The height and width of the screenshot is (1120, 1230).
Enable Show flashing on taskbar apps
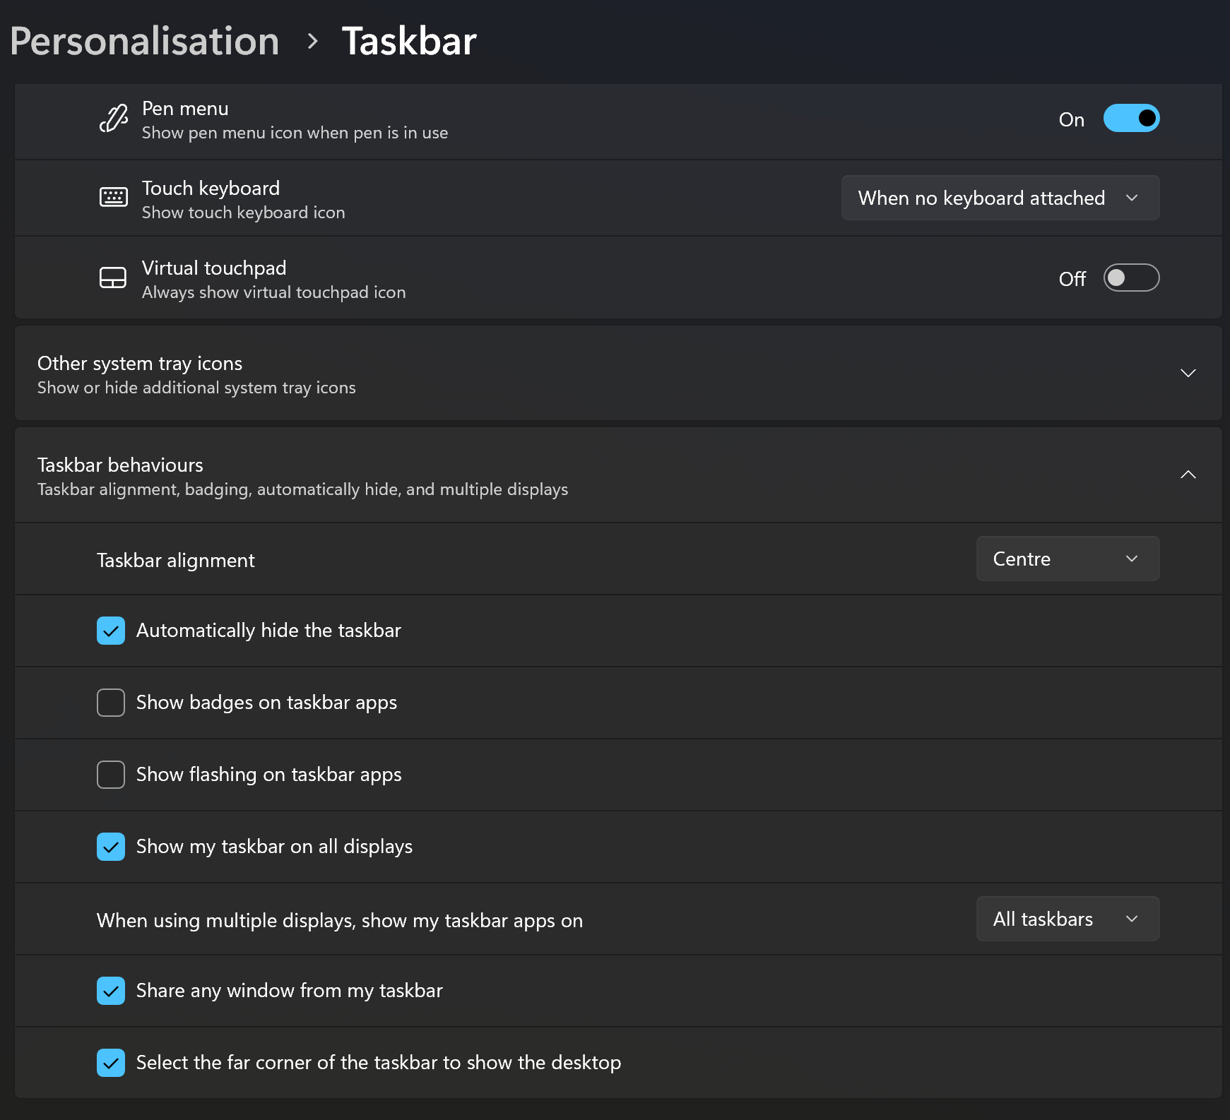pyautogui.click(x=111, y=774)
